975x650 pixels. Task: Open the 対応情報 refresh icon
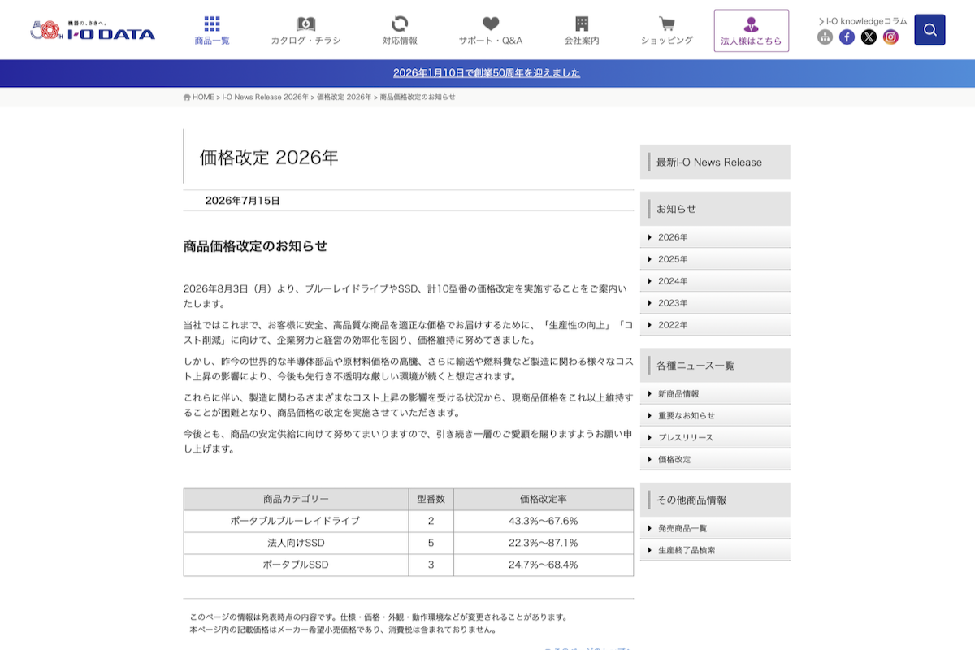pyautogui.click(x=400, y=24)
